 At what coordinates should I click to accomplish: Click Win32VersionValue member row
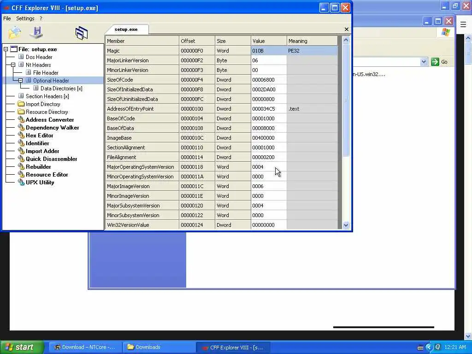click(142, 225)
